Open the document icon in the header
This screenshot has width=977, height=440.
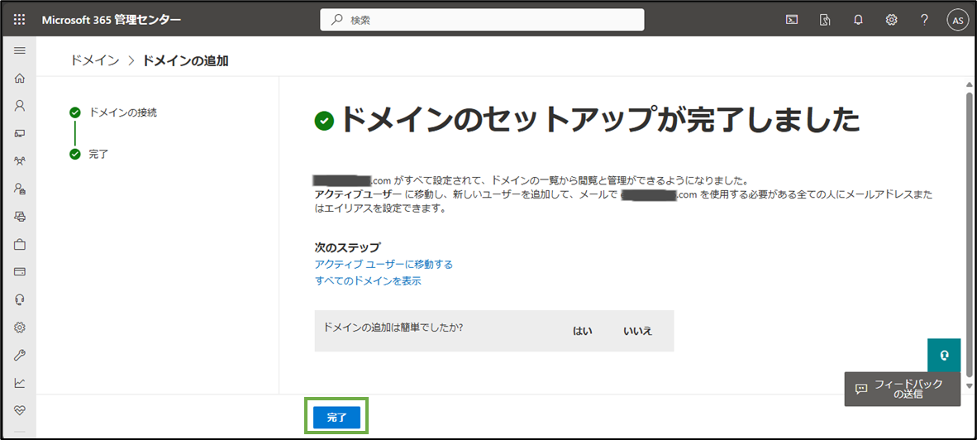coord(825,20)
